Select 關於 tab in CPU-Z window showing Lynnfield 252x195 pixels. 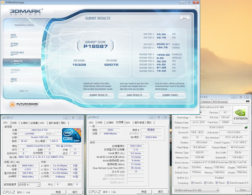(64, 123)
